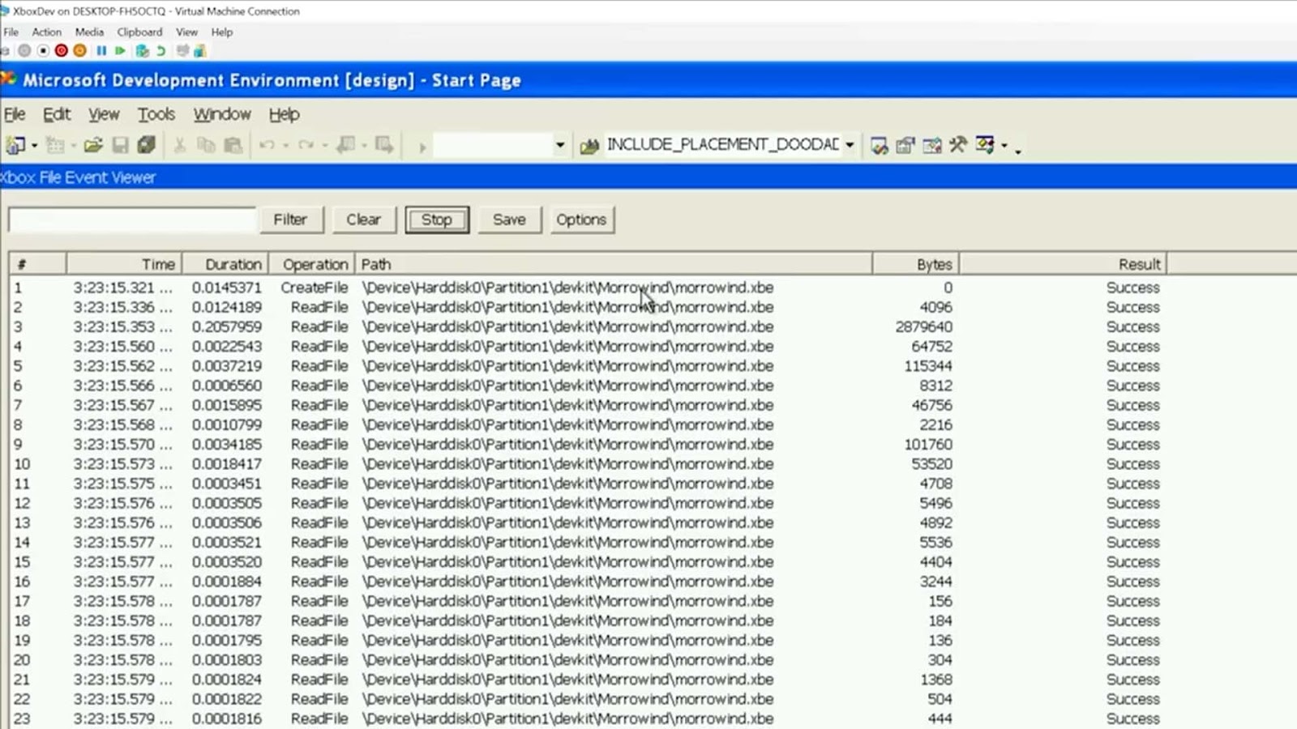Open the IDE Edit menu
Screen dimensions: 1297x729
[x=57, y=114]
